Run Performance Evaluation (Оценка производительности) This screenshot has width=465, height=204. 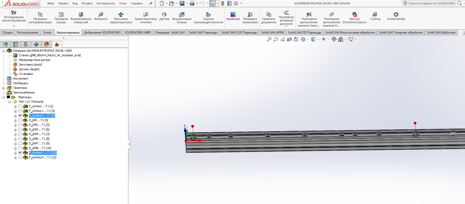(208, 18)
